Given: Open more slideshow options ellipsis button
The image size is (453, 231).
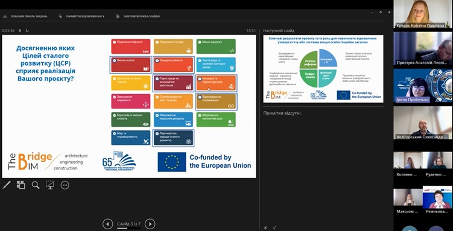Looking at the screenshot, I should pos(65,185).
